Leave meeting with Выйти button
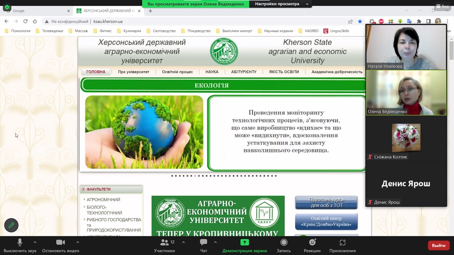454x255 pixels. click(439, 245)
